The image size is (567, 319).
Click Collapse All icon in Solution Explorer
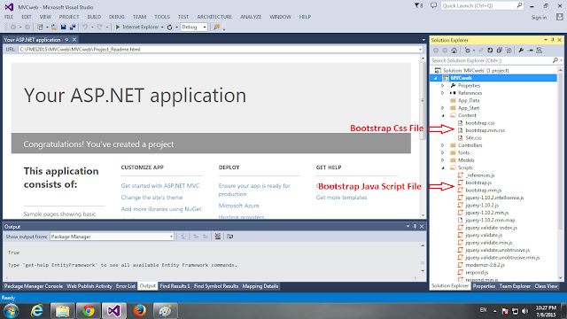coord(499,51)
